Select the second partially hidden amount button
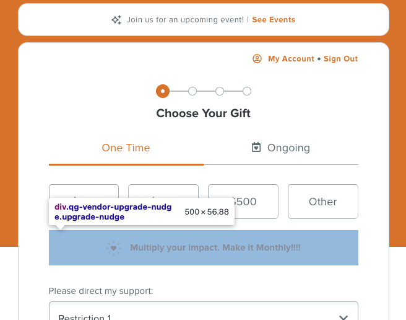 click(163, 191)
